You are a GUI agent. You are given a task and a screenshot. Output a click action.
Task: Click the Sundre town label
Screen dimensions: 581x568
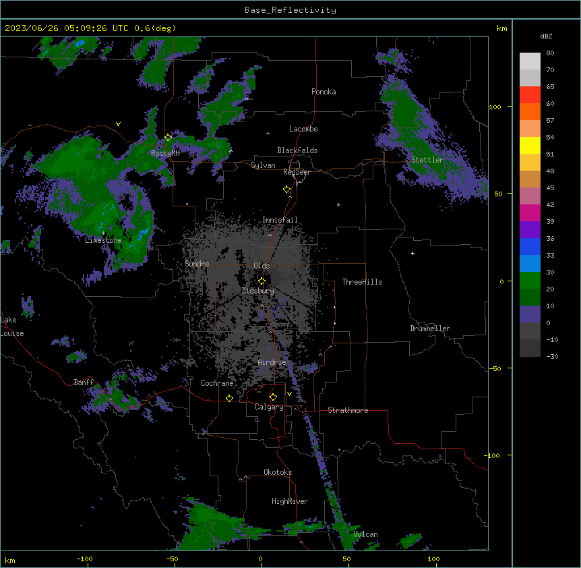197,264
